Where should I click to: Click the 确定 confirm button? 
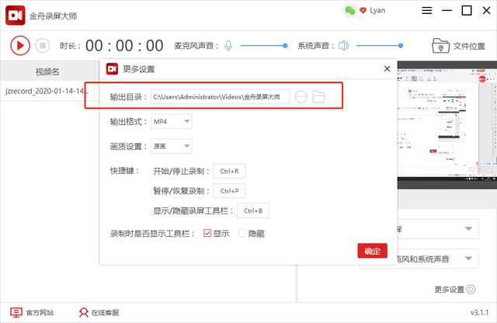click(x=372, y=251)
